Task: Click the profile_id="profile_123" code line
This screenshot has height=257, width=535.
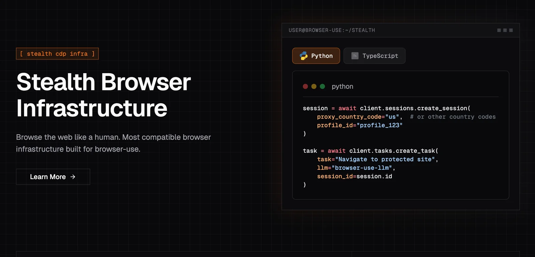Action: [x=360, y=125]
